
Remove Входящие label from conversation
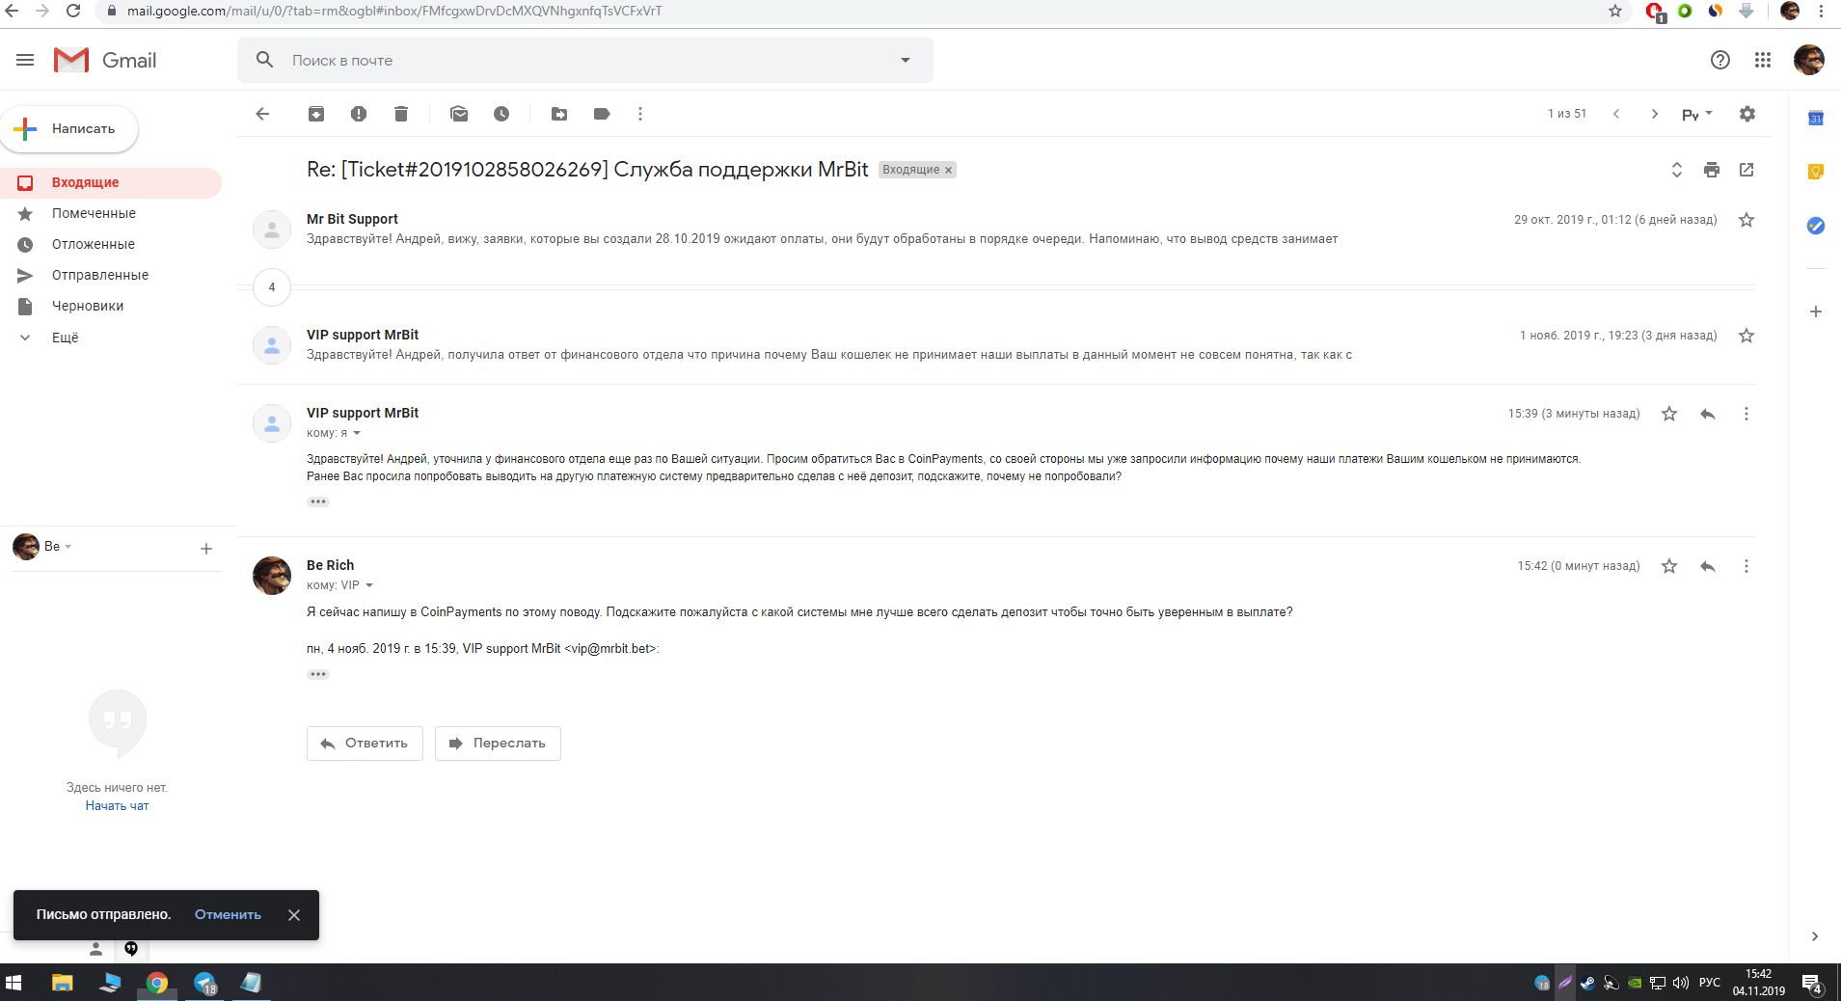(x=948, y=171)
